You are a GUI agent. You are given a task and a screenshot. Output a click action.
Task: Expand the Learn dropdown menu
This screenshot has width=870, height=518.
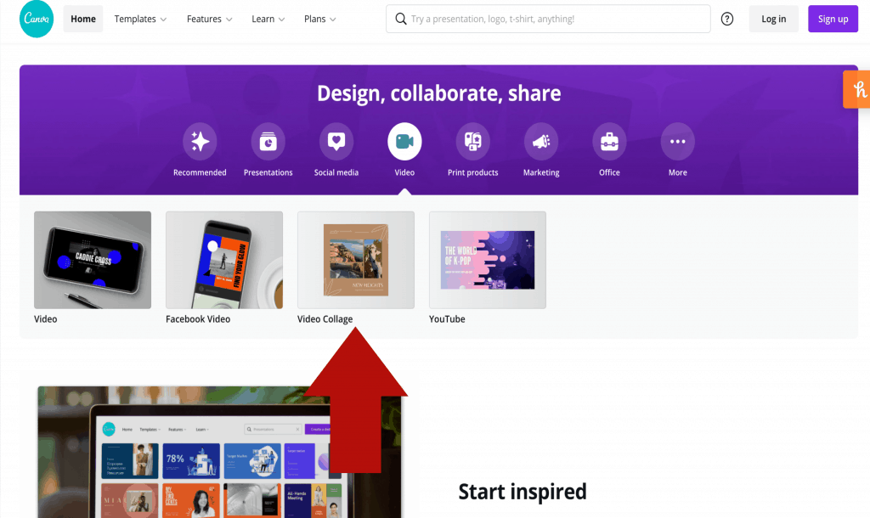[x=268, y=19]
